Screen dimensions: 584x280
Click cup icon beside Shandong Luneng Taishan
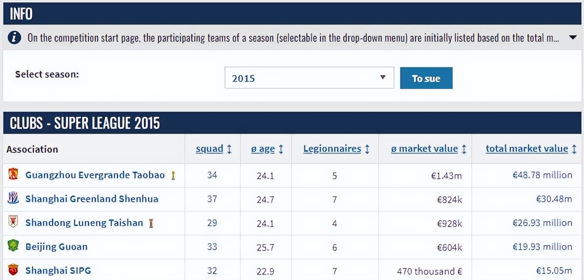[x=151, y=223]
